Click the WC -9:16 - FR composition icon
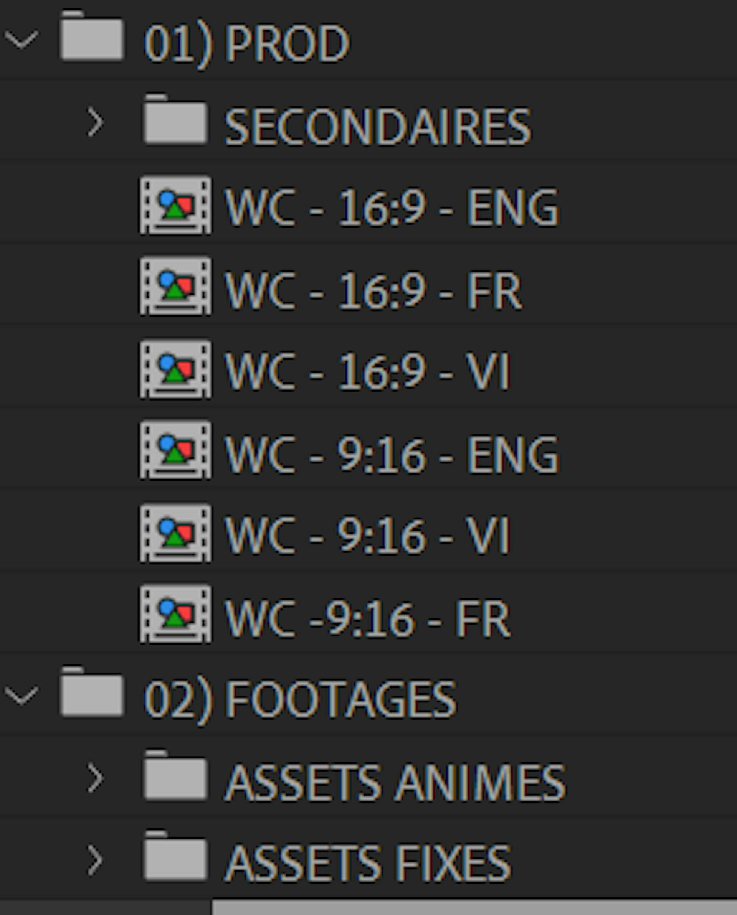This screenshot has width=737, height=915. (175, 615)
